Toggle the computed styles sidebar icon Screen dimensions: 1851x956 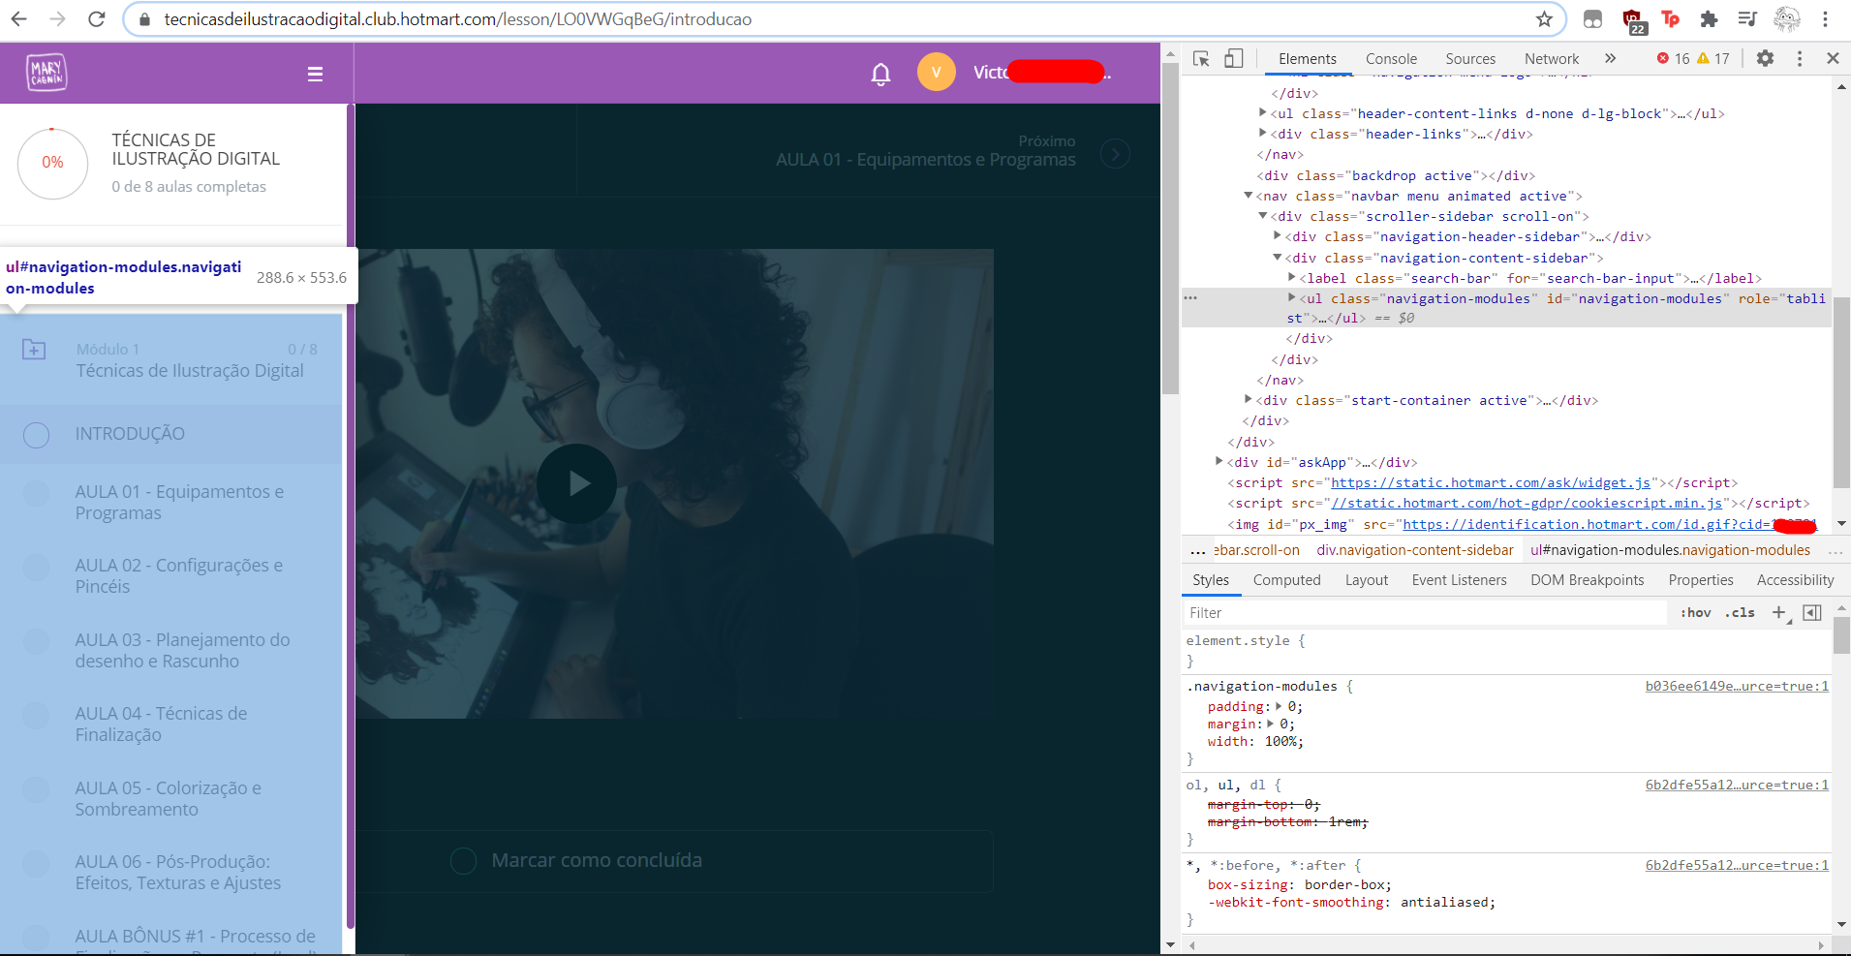click(x=1812, y=612)
